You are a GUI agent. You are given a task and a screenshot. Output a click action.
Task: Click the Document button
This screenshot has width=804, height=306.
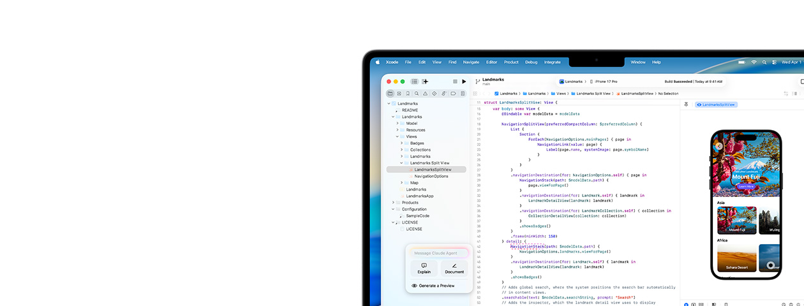[x=454, y=268]
